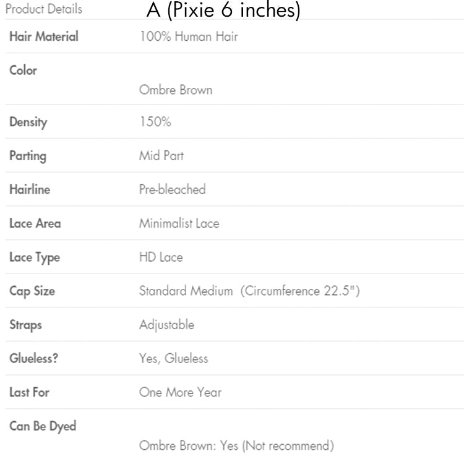Select the "150%" density value
Screen dimensions: 464x464
click(155, 122)
